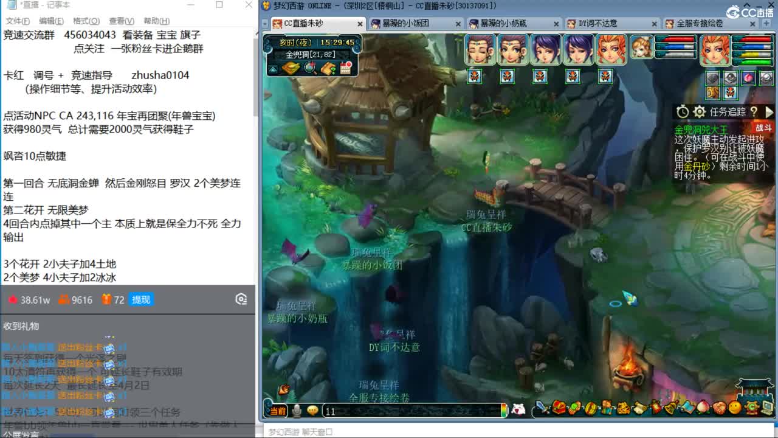Open stream panel settings gear icon
Image resolution: width=778 pixels, height=438 pixels.
coord(241,299)
